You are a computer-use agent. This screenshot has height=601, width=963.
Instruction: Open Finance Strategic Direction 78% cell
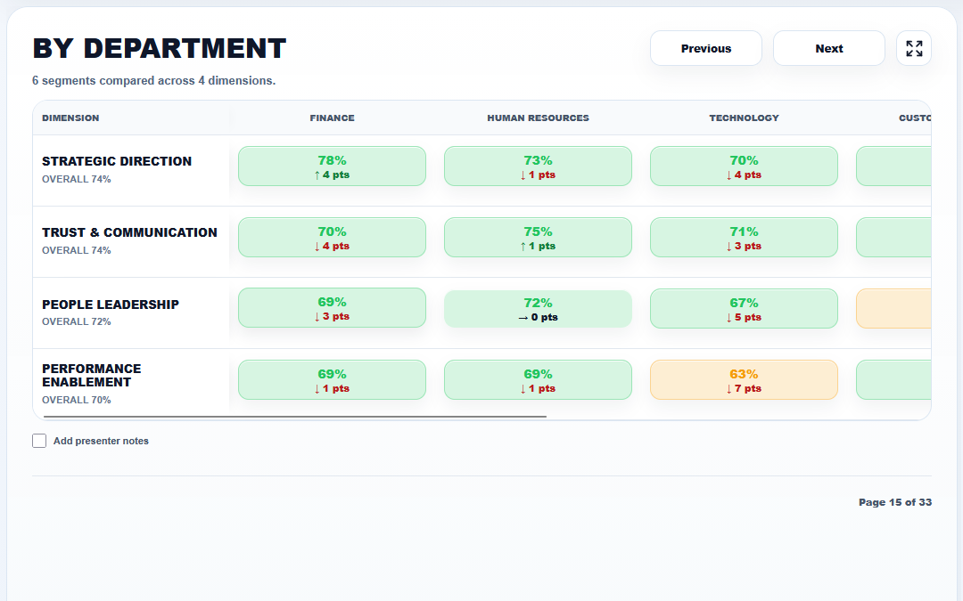[333, 166]
